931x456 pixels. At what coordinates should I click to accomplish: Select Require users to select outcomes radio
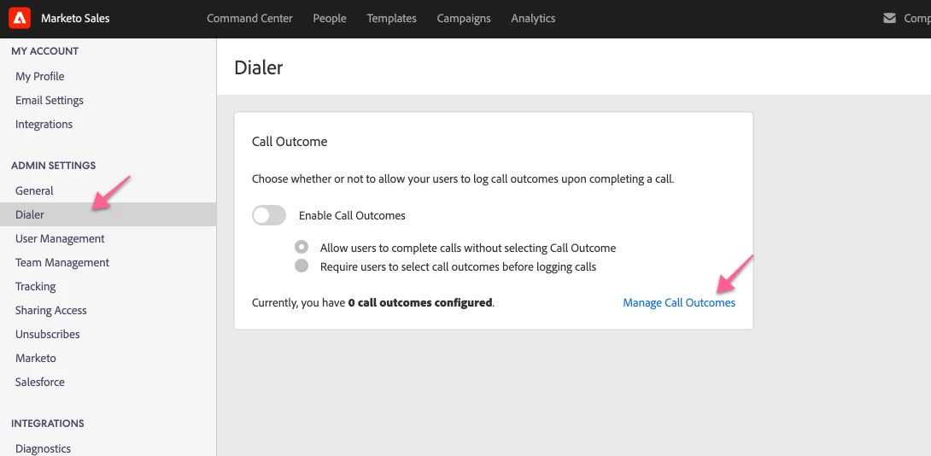point(302,266)
